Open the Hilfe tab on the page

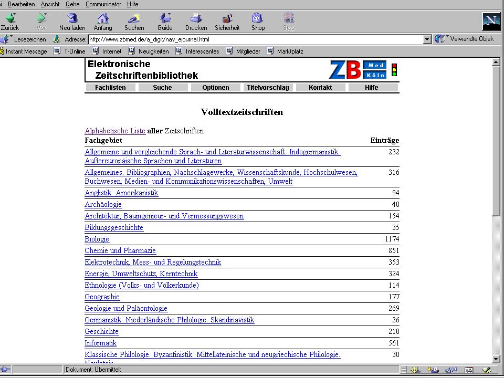coord(373,88)
